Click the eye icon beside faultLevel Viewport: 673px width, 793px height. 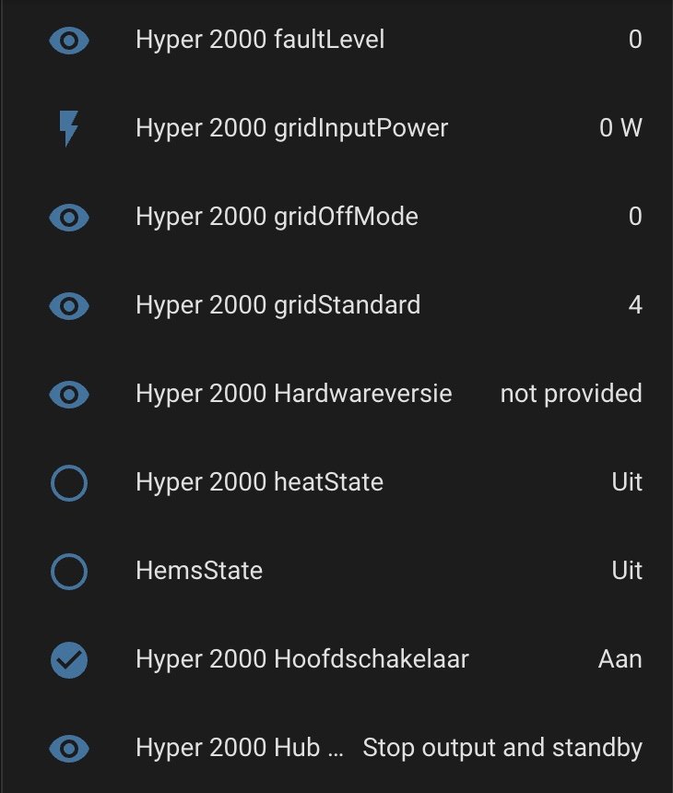tap(69, 41)
